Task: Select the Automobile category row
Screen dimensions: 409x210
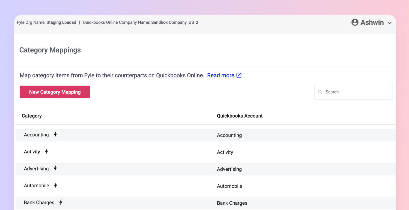Action: coord(206,186)
